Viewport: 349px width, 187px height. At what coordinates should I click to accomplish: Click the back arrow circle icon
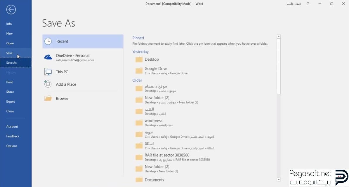point(11,10)
